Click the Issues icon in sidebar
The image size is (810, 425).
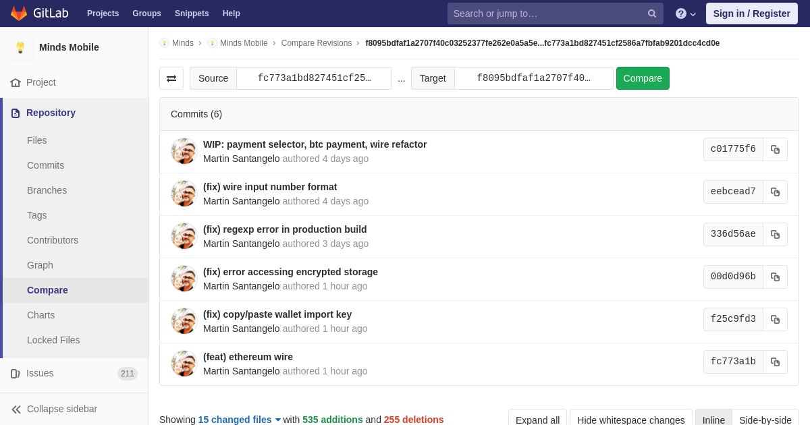pyautogui.click(x=16, y=373)
